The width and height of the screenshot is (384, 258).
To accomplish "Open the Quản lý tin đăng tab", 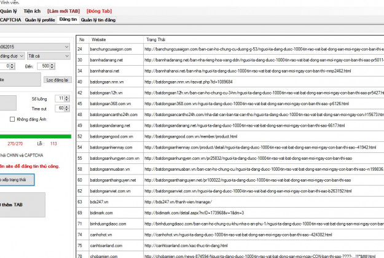I will pyautogui.click(x=98, y=20).
